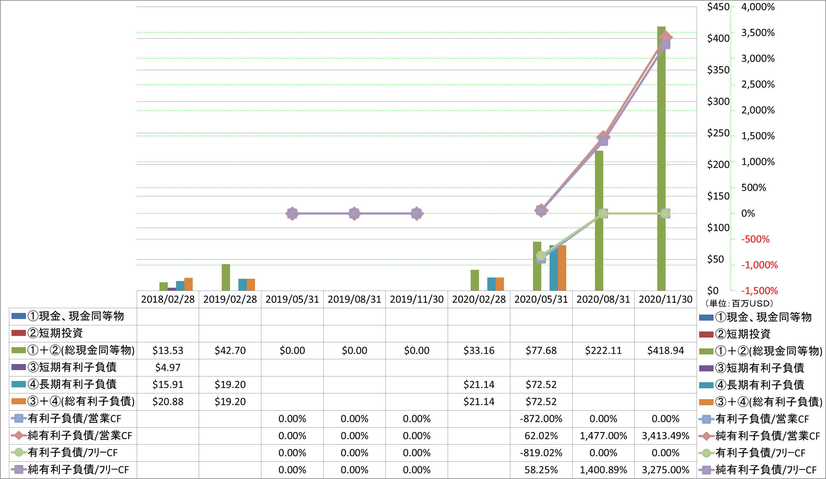The height and width of the screenshot is (479, 826).
Task: Click the green bar for 2020/08/31
Action: 599,220
